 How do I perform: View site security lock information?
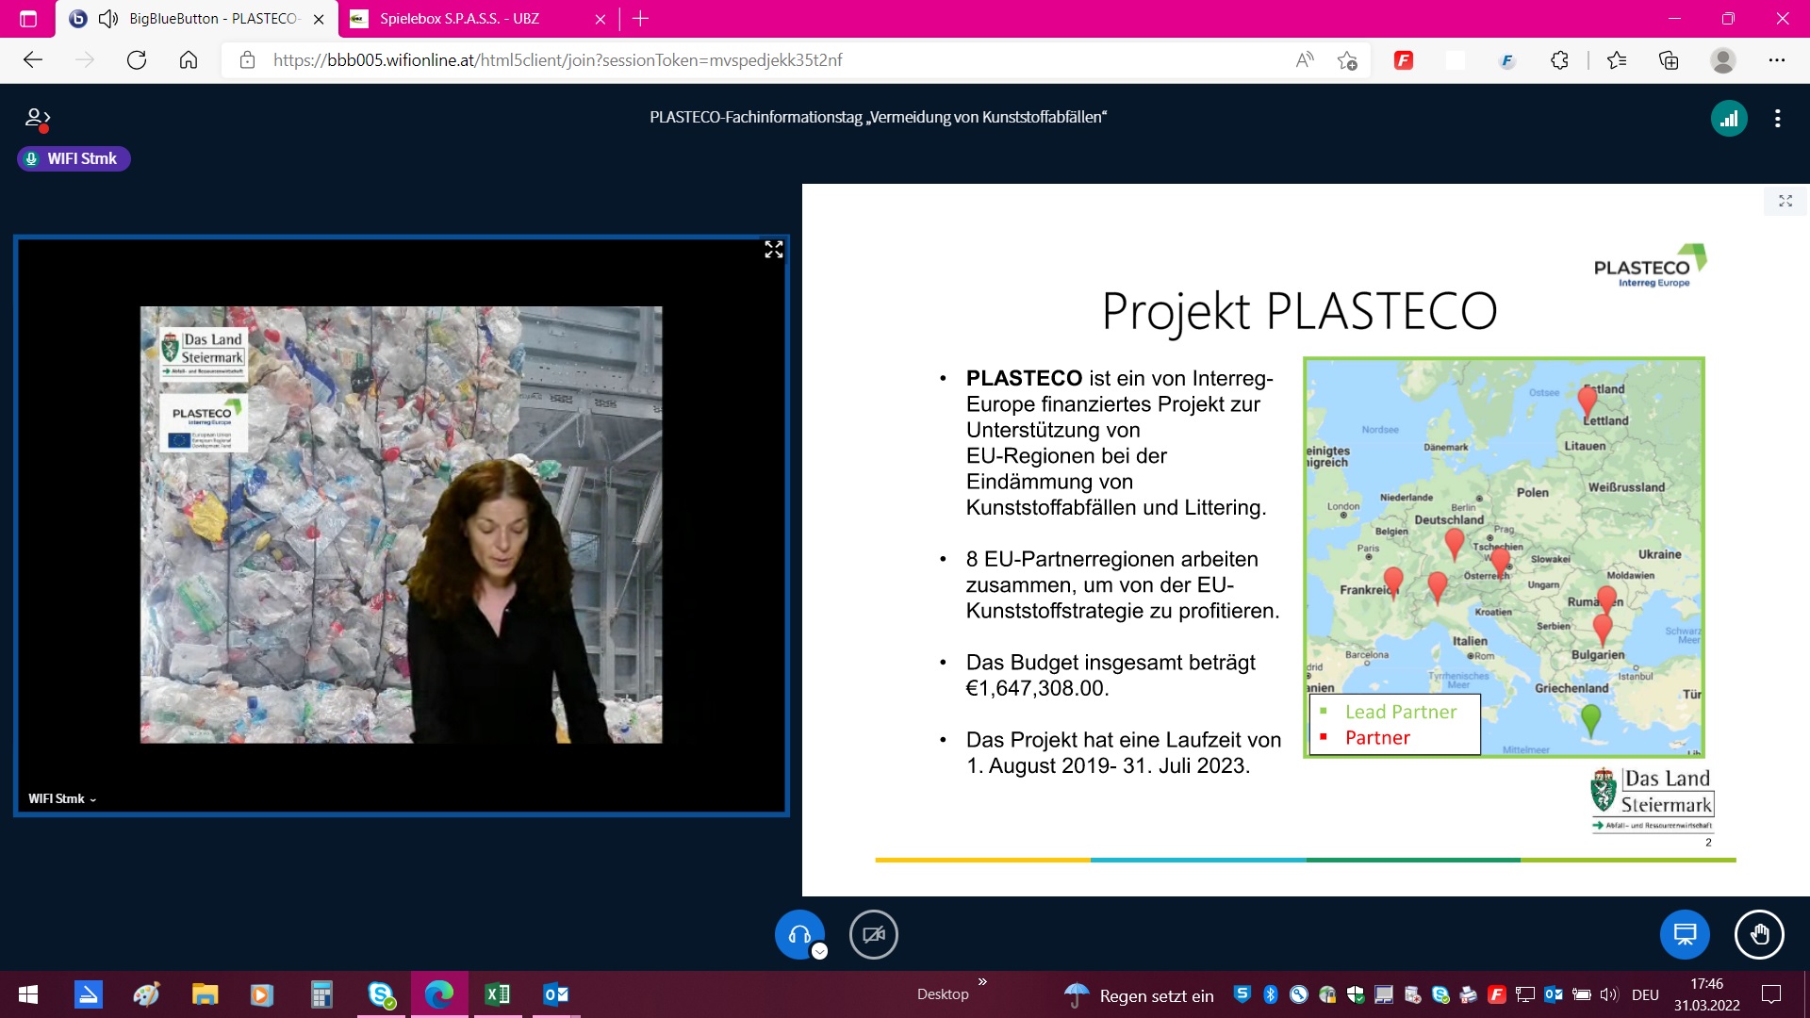pos(247,60)
